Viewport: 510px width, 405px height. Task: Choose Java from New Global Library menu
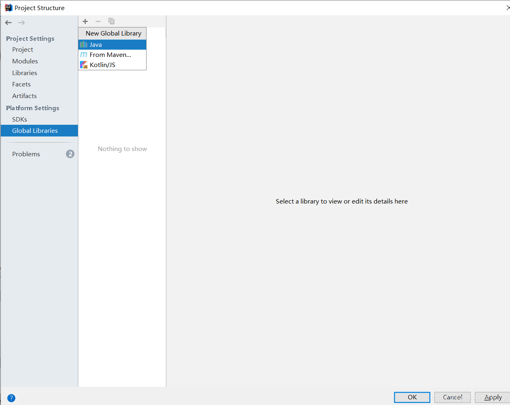[112, 44]
